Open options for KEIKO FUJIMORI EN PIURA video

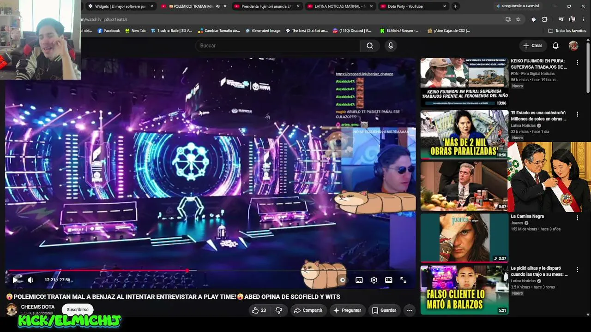(577, 62)
